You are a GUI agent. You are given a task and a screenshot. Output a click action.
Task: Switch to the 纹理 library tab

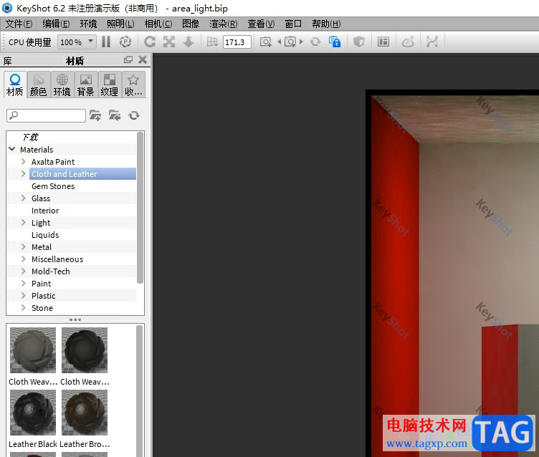[x=110, y=85]
